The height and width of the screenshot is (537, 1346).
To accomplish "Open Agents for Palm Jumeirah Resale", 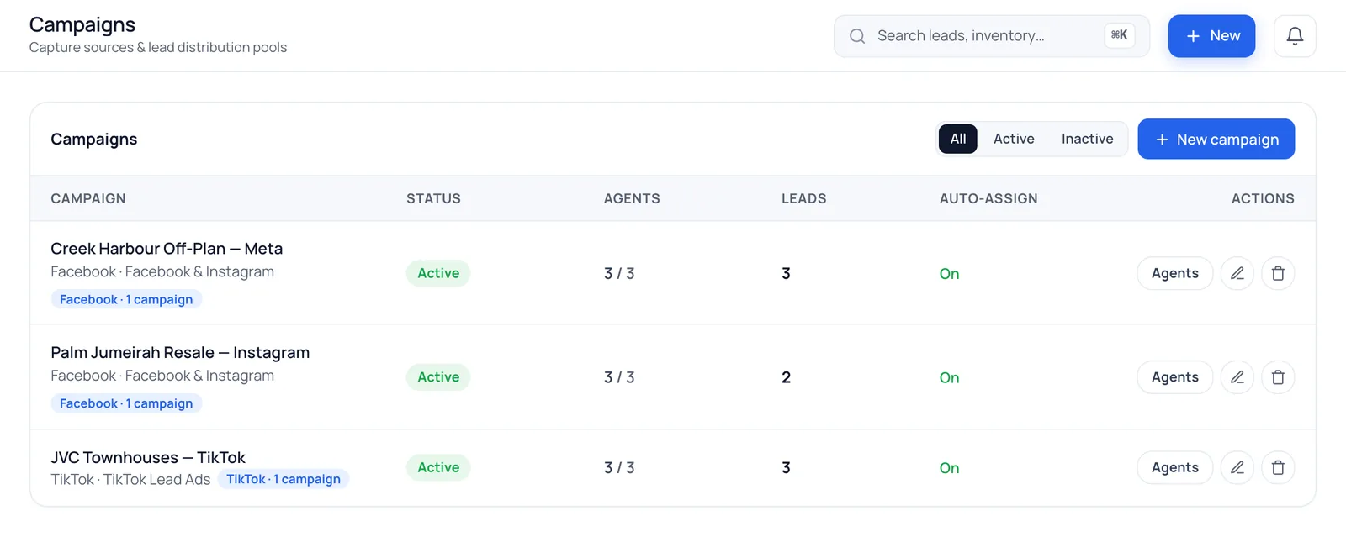I will 1174,377.
